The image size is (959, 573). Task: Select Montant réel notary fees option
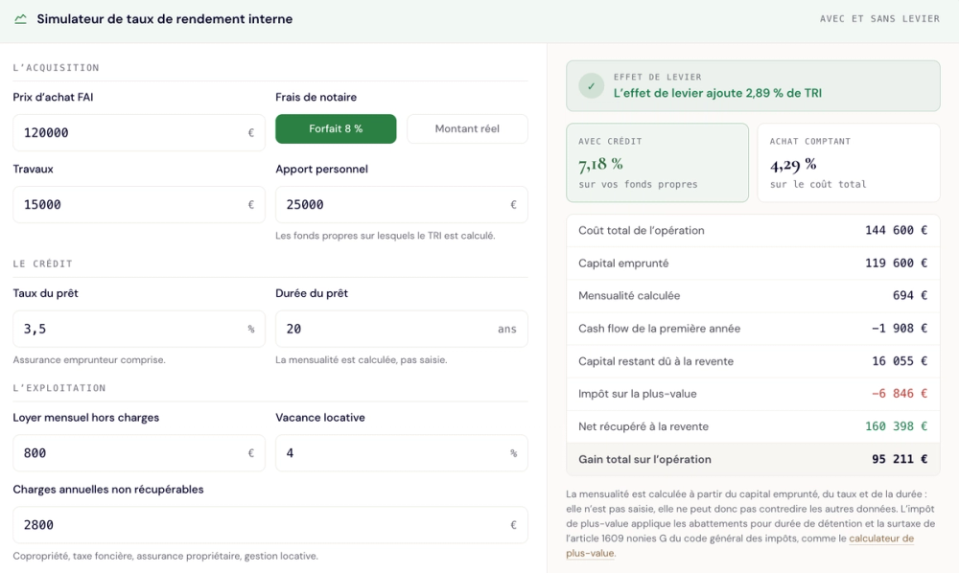[467, 129]
